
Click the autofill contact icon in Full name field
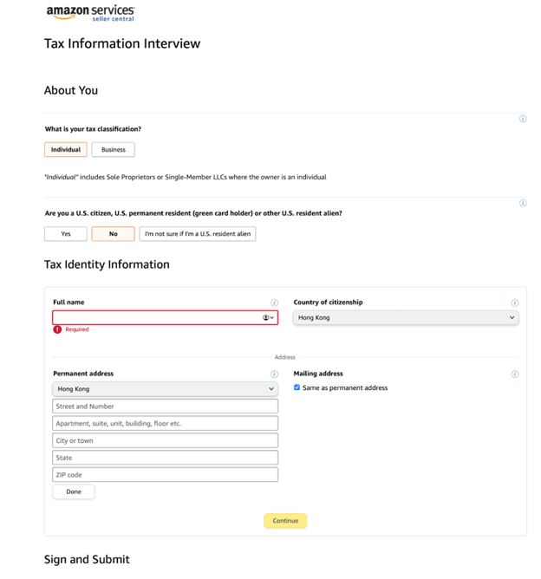268,317
